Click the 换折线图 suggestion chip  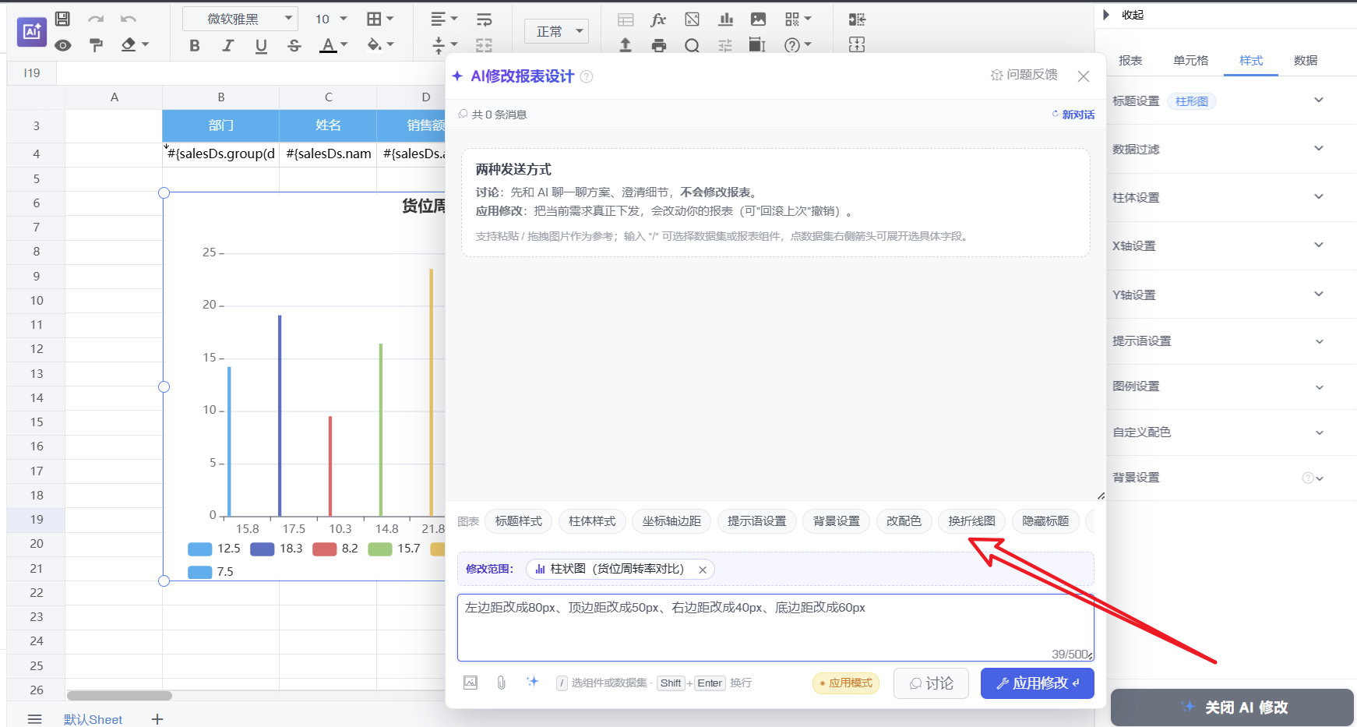coord(971,521)
